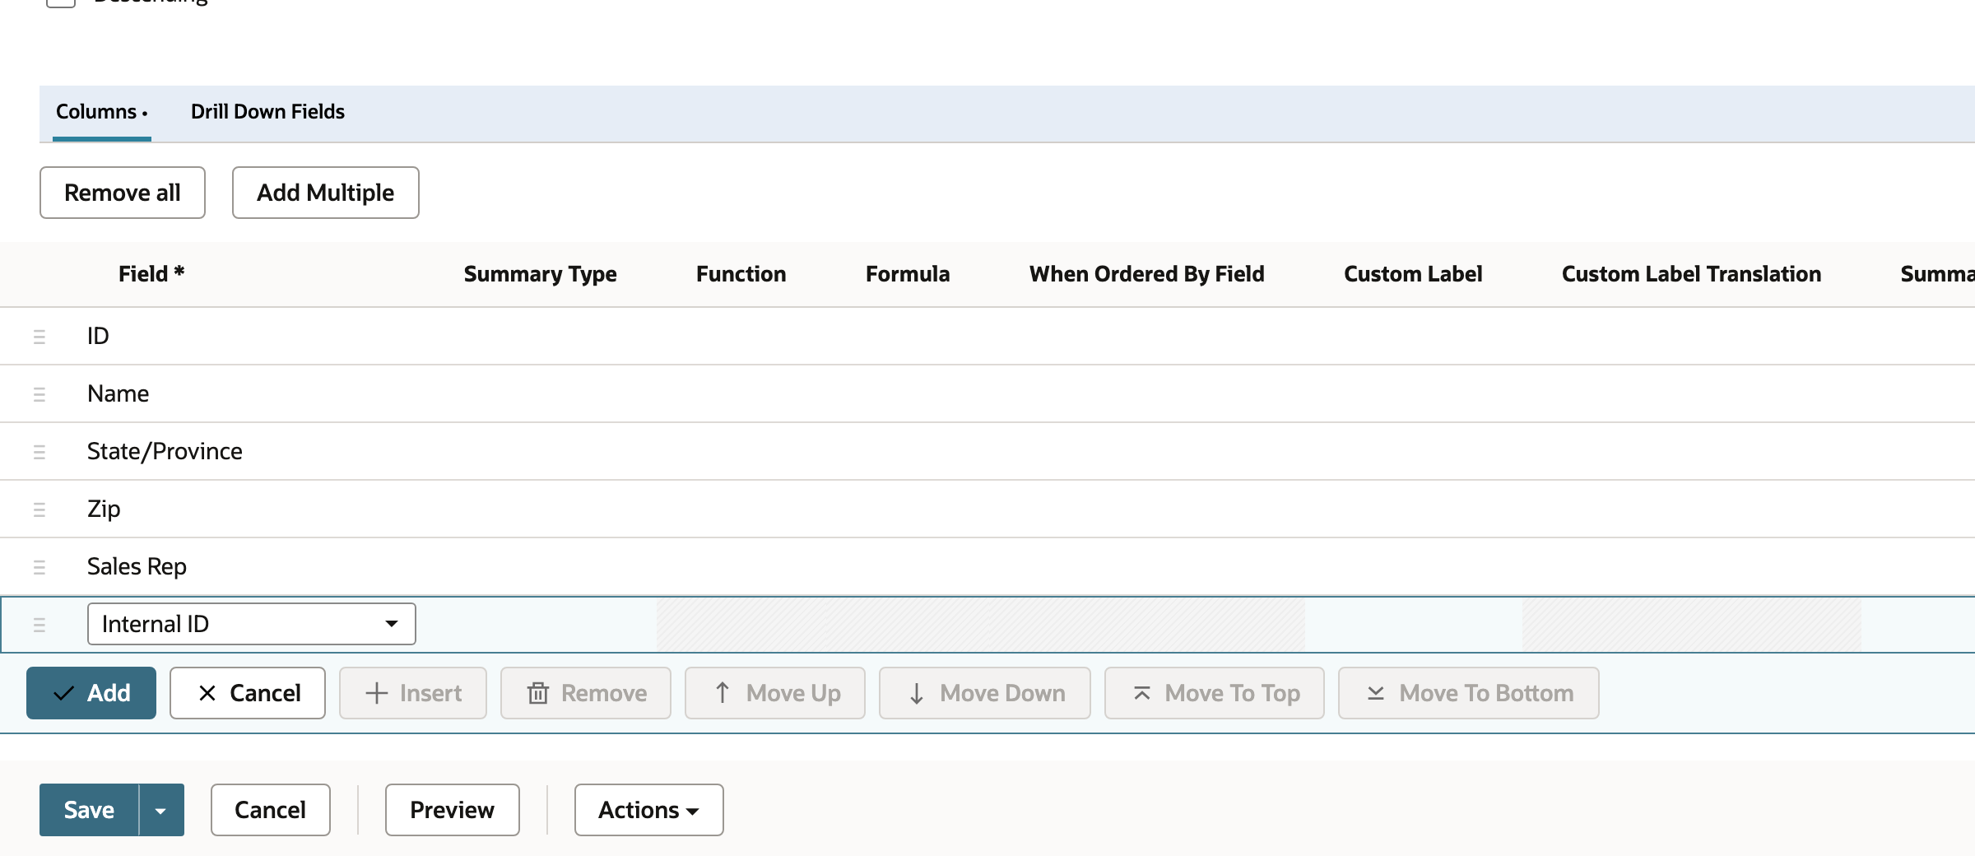Screen dimensions: 1975x856
Task: Grab the drag handle for Sales Rep row
Action: coord(39,567)
